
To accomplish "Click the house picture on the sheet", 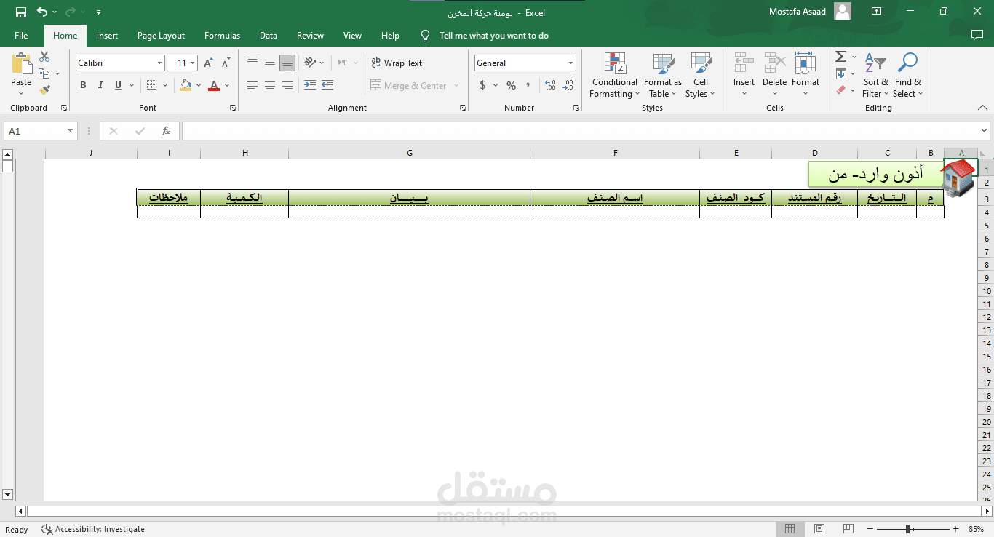I will click(x=958, y=178).
